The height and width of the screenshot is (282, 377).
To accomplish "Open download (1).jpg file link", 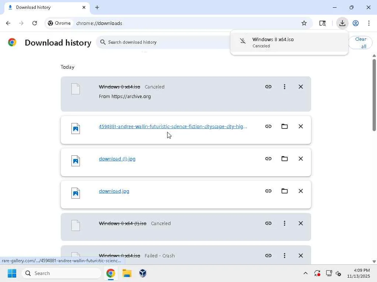I will pos(117,159).
